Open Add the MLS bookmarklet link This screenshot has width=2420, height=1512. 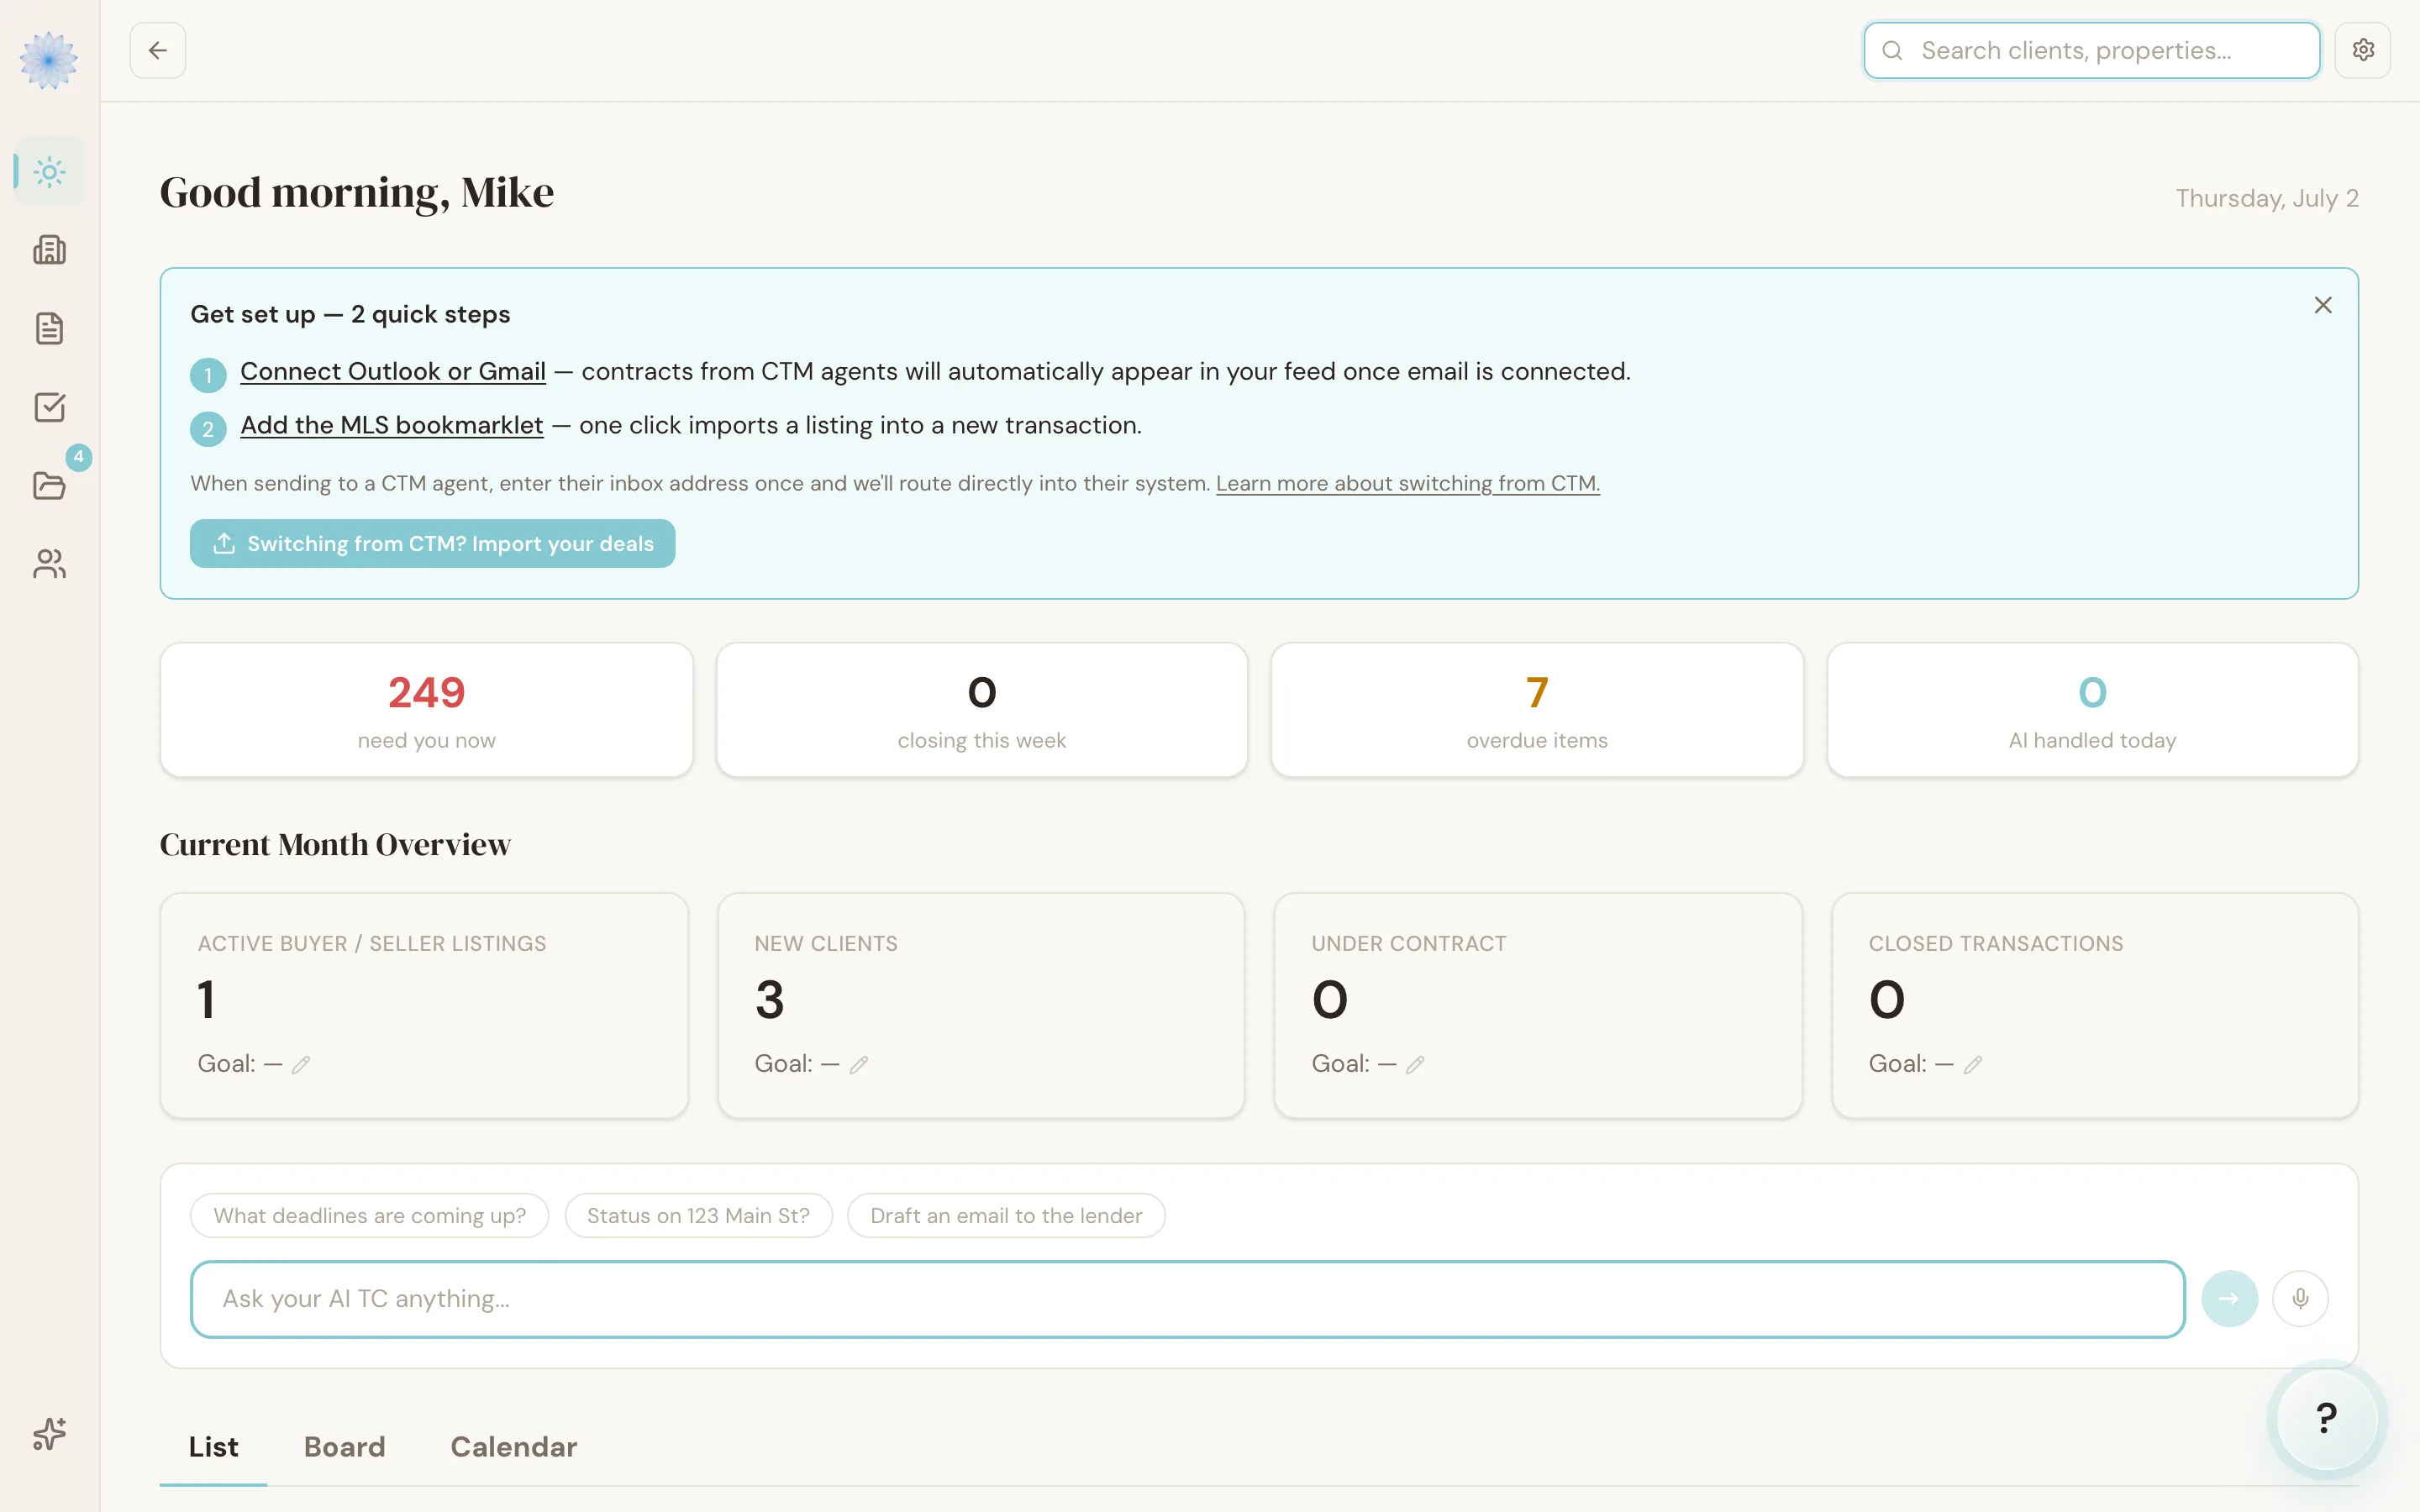click(x=392, y=425)
